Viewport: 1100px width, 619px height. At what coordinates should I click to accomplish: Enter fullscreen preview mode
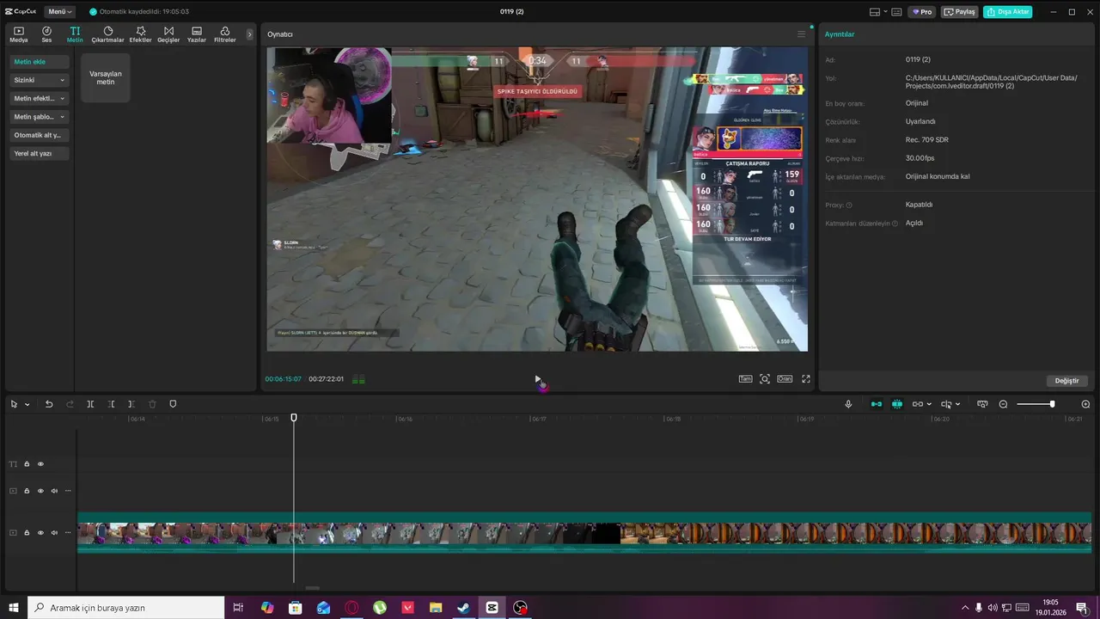click(x=806, y=379)
